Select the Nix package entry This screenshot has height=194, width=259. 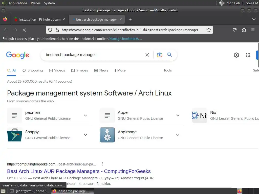click(x=225, y=115)
